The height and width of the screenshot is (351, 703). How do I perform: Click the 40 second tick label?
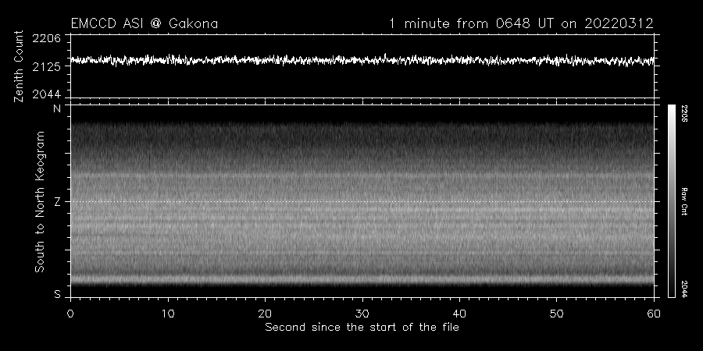point(459,314)
